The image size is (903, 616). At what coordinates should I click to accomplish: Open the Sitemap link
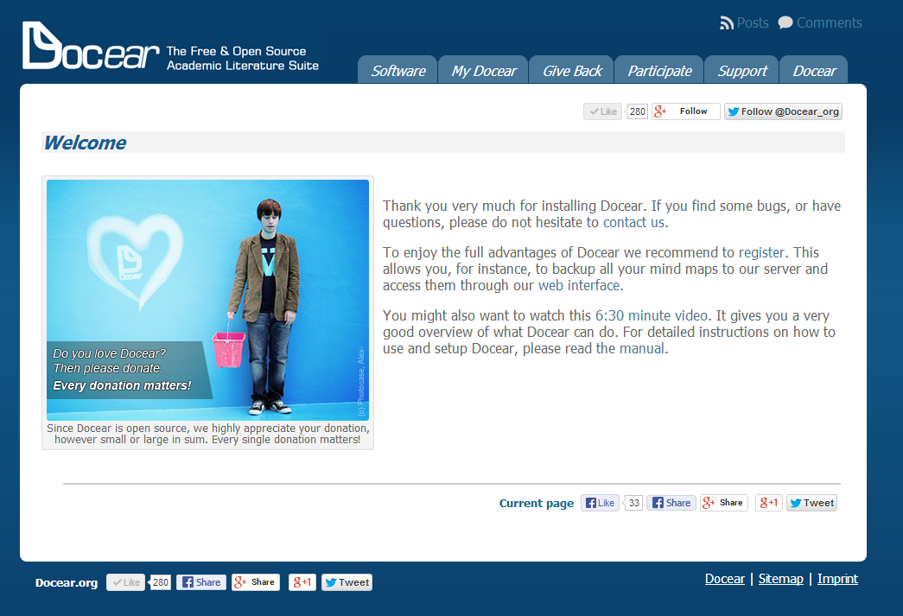point(780,579)
